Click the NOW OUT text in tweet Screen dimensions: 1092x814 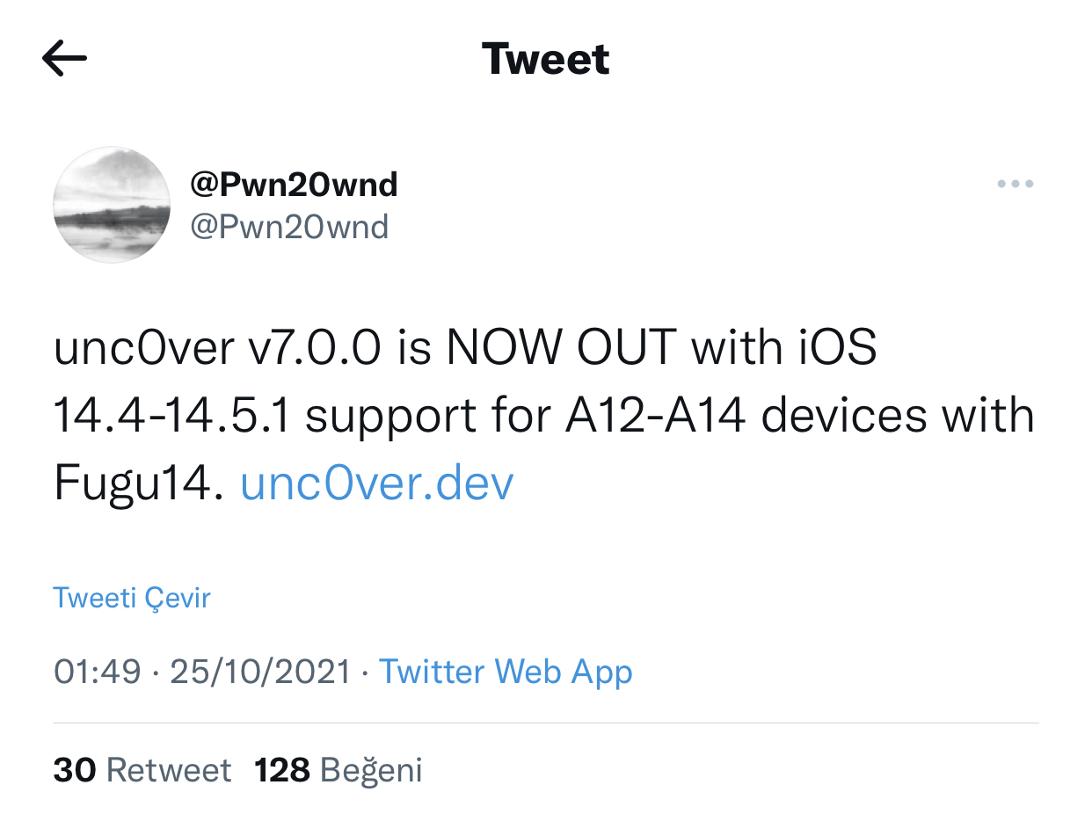(x=562, y=348)
